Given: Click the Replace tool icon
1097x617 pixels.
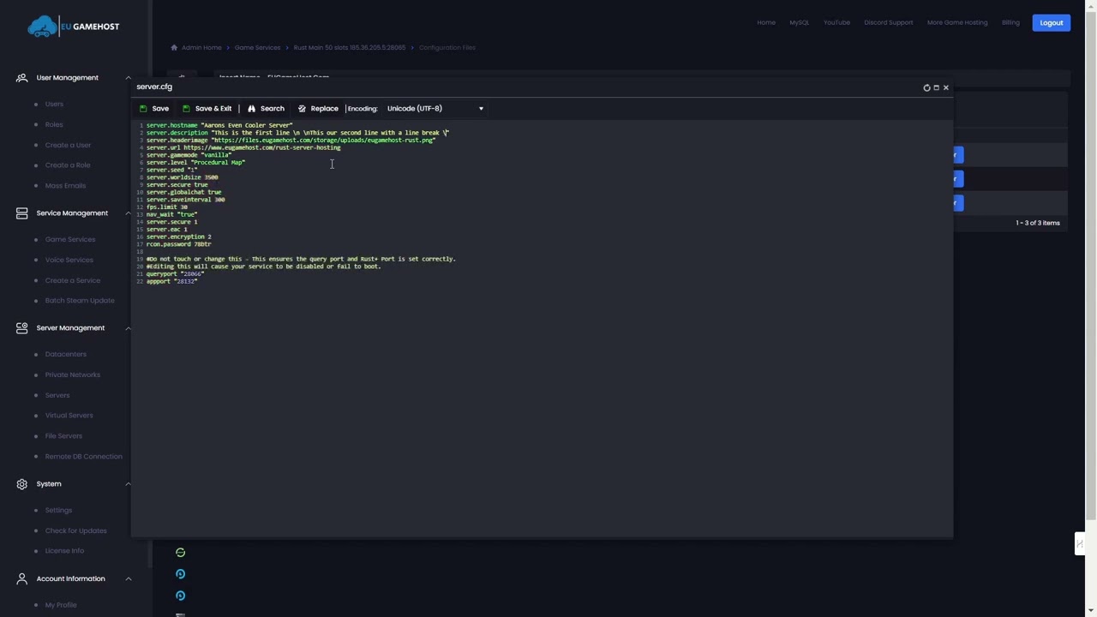Looking at the screenshot, I should point(302,109).
